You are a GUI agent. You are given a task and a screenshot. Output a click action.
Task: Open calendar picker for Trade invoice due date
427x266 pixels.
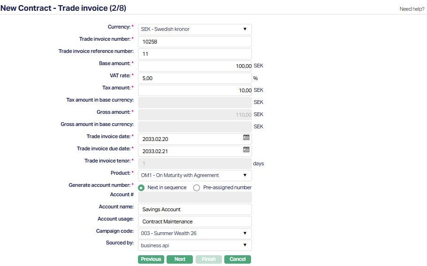[x=246, y=150]
